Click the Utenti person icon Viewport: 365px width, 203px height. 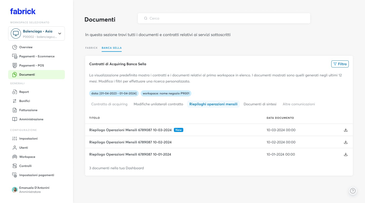pyautogui.click(x=15, y=148)
